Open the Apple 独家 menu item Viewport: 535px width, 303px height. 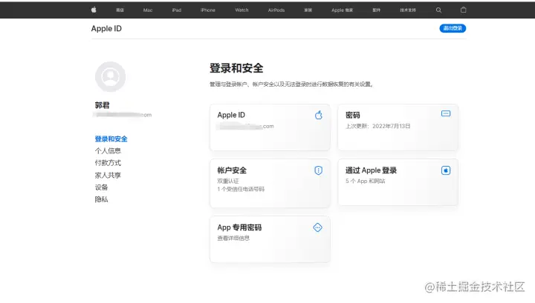(x=343, y=10)
